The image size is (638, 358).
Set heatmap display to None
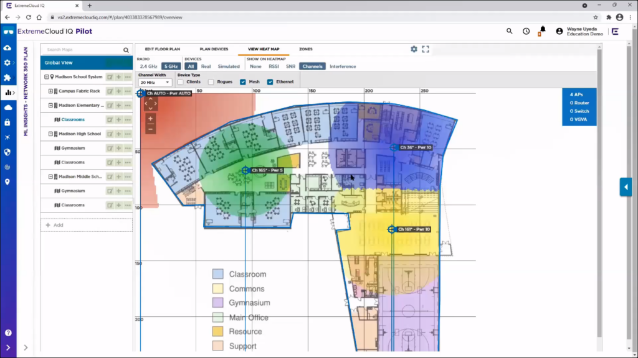tap(255, 67)
